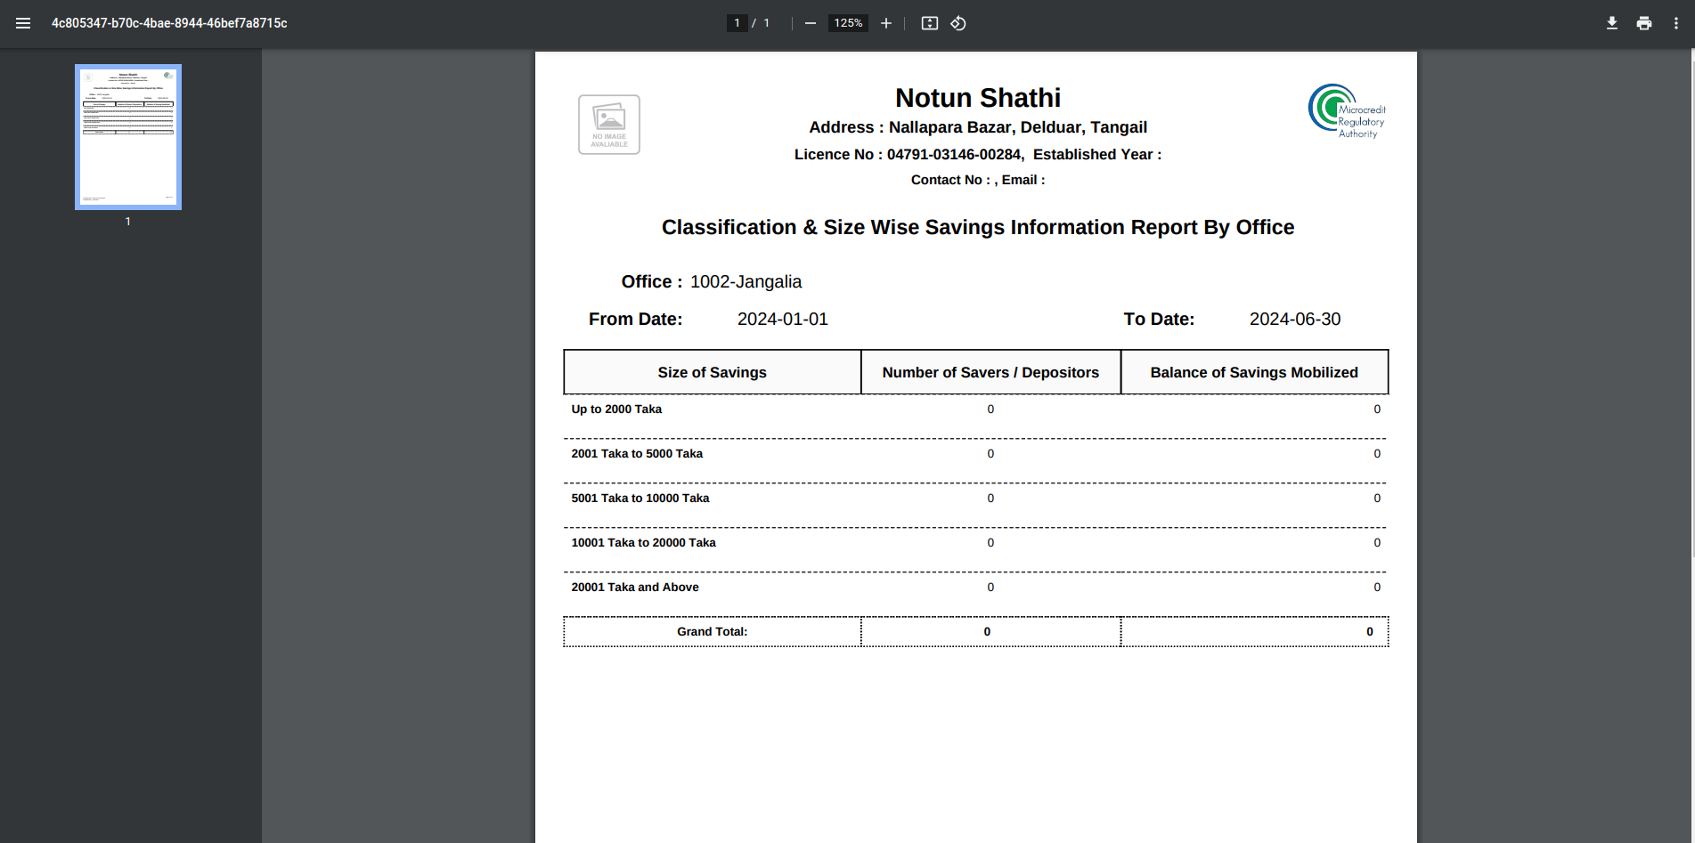Open the more actions menu
Screen dimensions: 1695x843
coord(1675,23)
